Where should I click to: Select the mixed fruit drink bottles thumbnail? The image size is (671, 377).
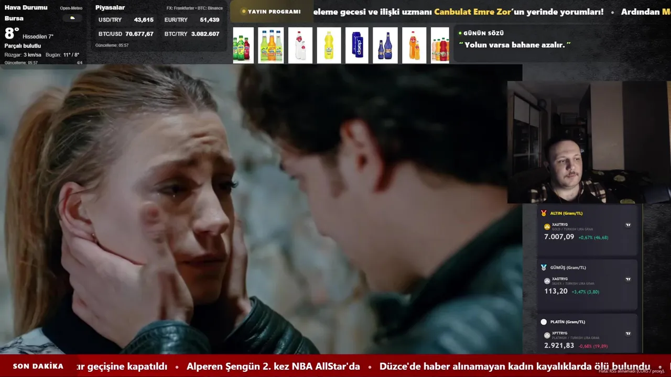point(440,46)
